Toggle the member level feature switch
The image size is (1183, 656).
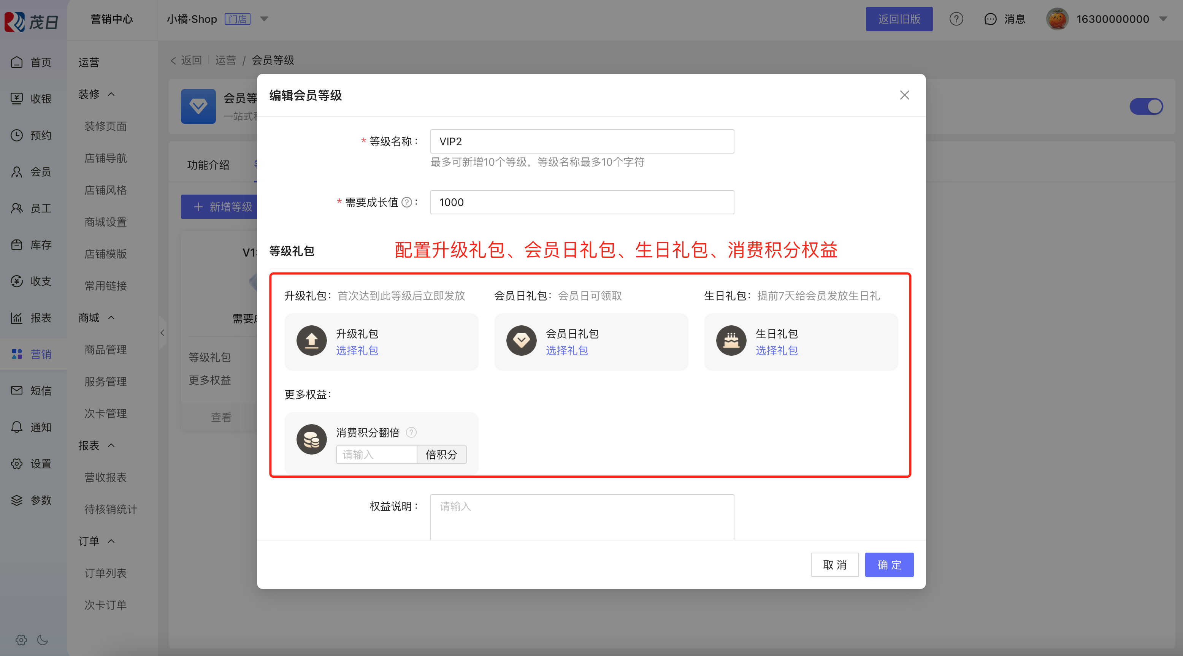[1146, 106]
